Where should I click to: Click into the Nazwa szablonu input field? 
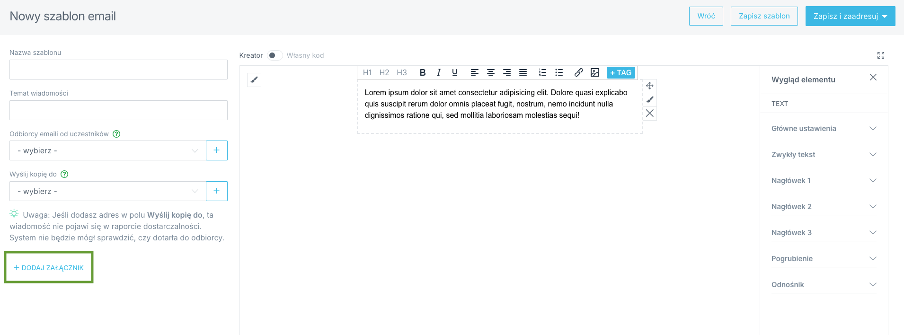(x=118, y=70)
